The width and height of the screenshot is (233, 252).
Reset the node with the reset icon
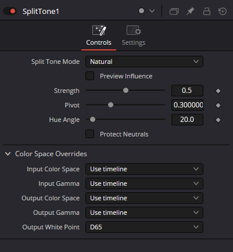pyautogui.click(x=223, y=11)
